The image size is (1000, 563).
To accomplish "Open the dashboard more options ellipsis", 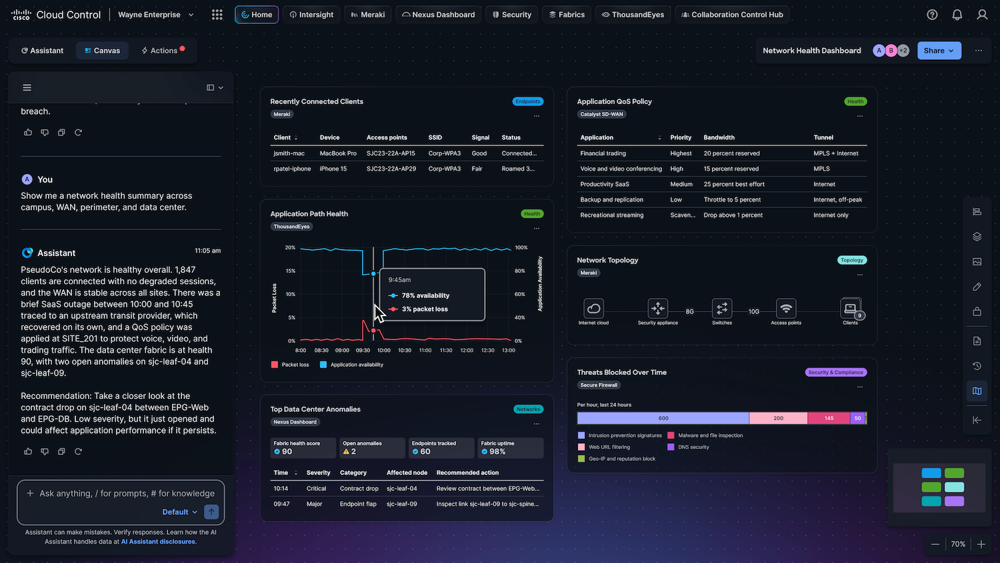I will tap(979, 51).
